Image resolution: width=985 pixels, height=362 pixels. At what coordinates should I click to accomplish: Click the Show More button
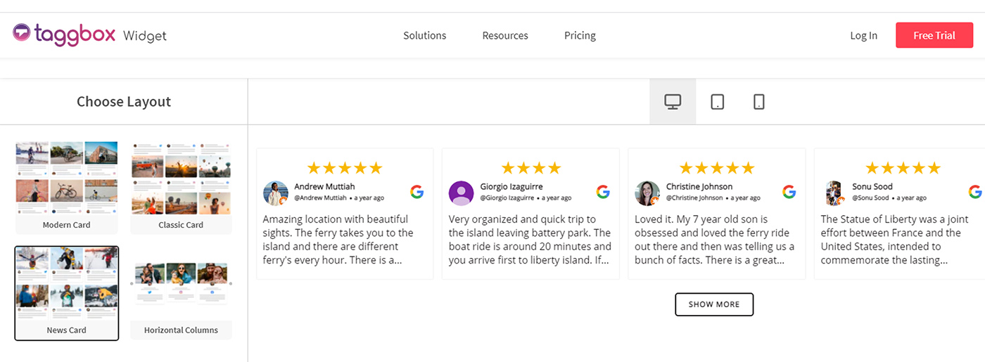coord(714,304)
